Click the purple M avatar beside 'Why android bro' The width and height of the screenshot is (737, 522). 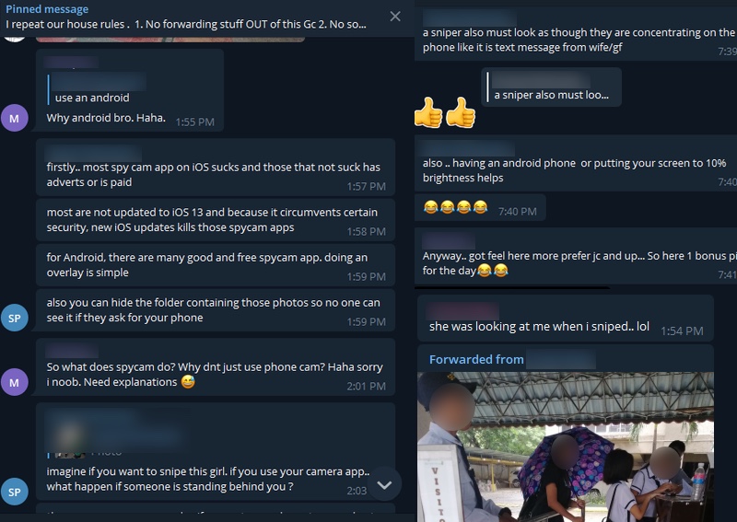pyautogui.click(x=15, y=118)
